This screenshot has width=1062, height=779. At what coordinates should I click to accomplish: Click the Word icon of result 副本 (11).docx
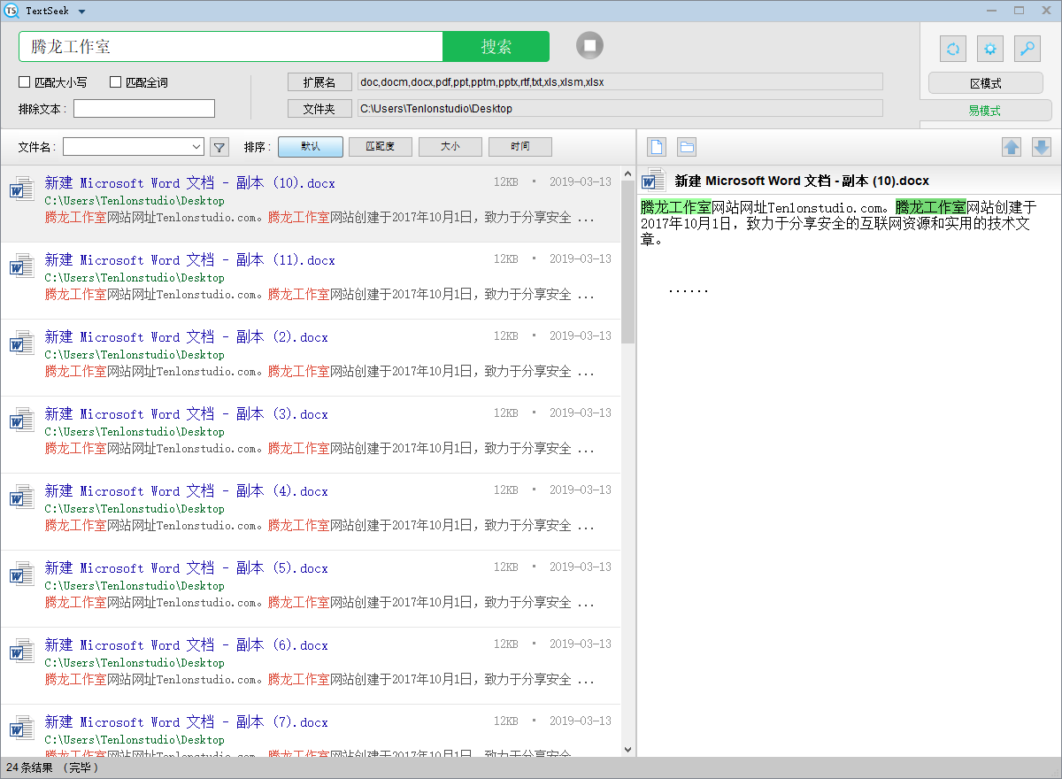tap(21, 266)
